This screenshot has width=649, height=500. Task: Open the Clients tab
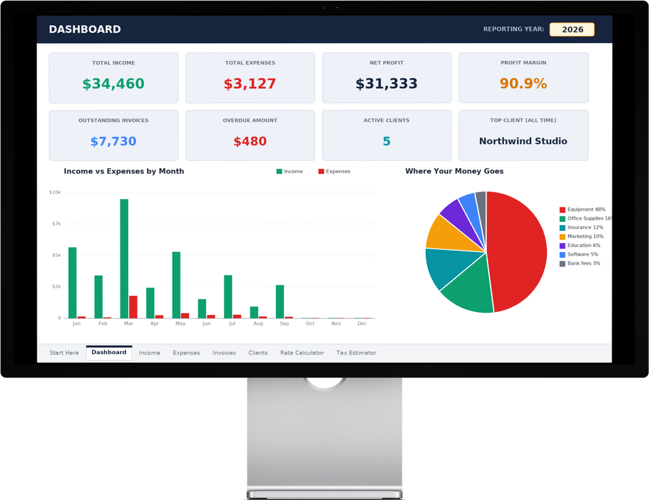(x=258, y=353)
